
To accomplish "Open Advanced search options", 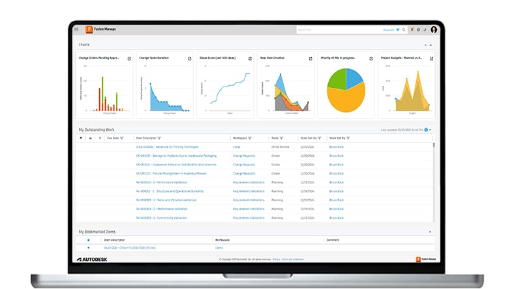I will (389, 30).
